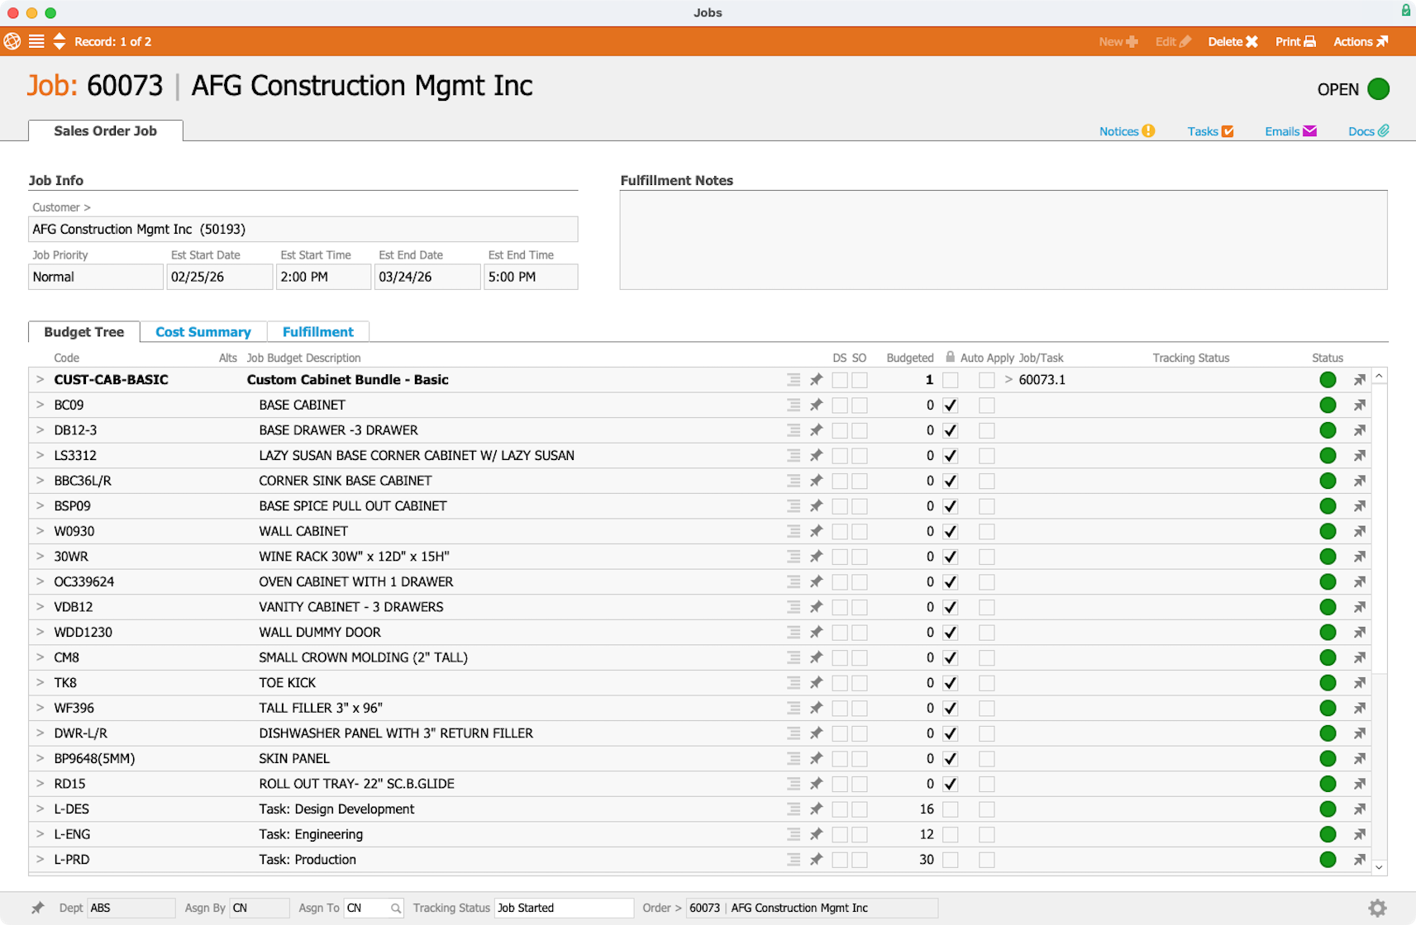1416x925 pixels.
Task: Click the pin icon in bottom status bar
Action: pyautogui.click(x=38, y=908)
